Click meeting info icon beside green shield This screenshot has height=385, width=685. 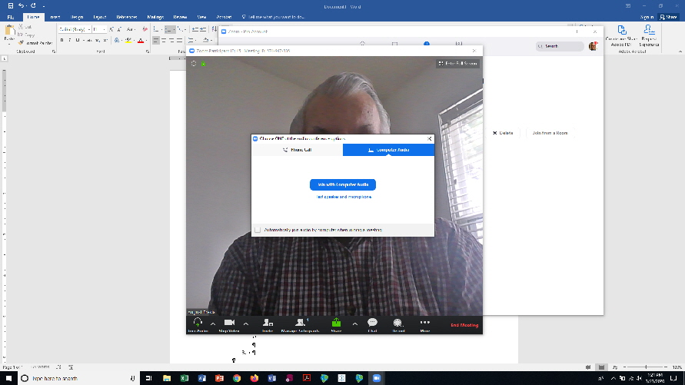(194, 64)
